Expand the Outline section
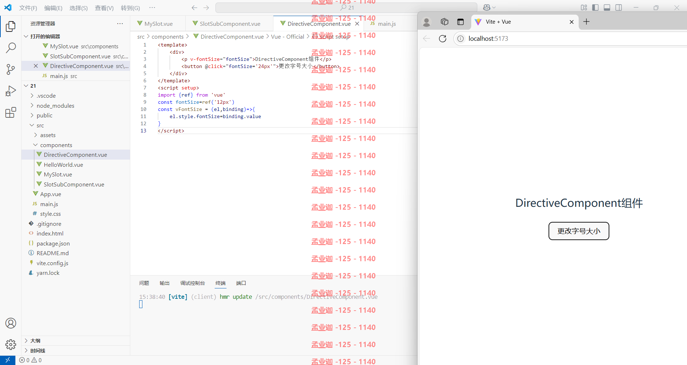 click(x=75, y=341)
